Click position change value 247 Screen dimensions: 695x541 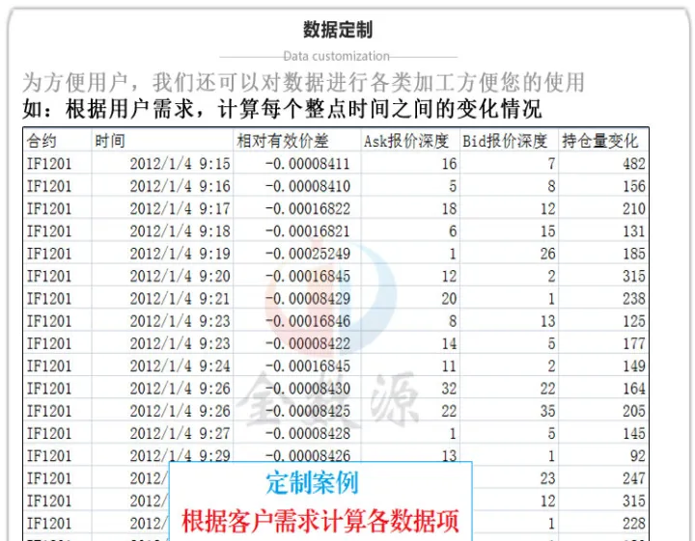(634, 478)
